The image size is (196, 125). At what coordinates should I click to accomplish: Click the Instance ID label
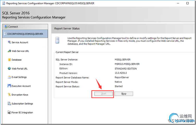[66, 64]
